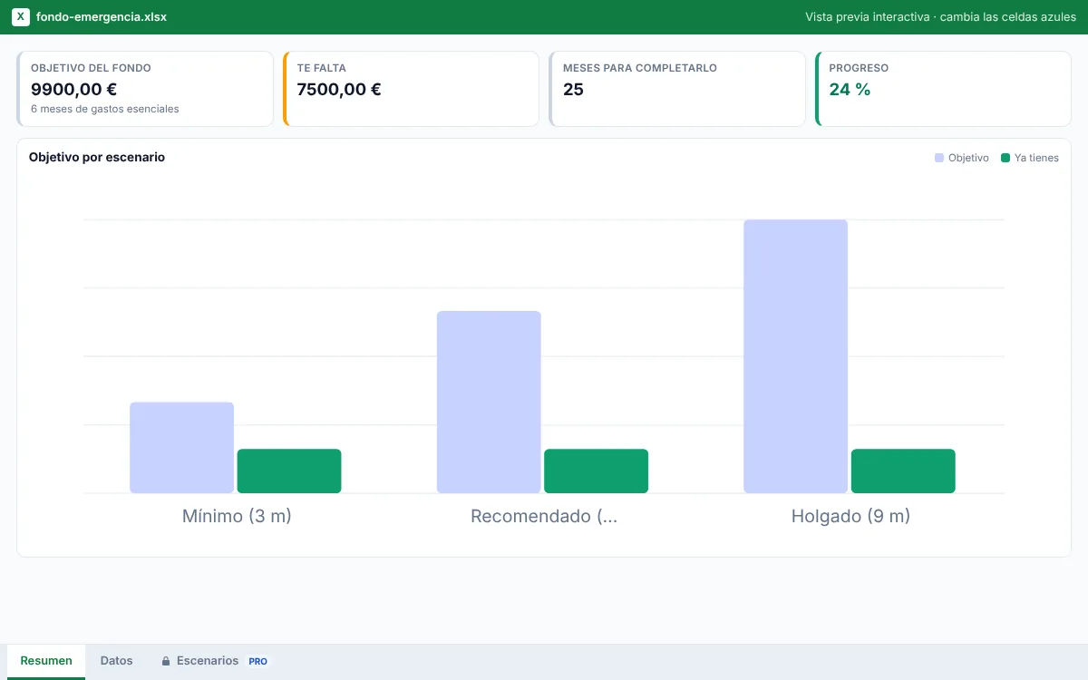Click the lock icon beside Escenarios
This screenshot has height=680, width=1088.
click(x=166, y=661)
